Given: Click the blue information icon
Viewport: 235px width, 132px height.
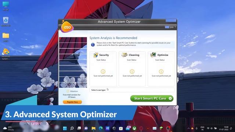Looking at the screenshot, I should 93,45.
